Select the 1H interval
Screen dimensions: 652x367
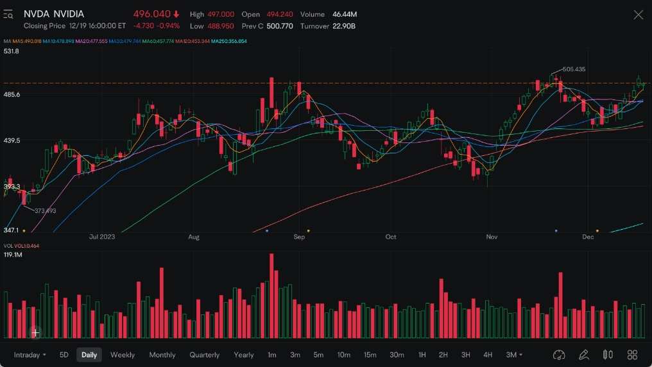coord(422,355)
